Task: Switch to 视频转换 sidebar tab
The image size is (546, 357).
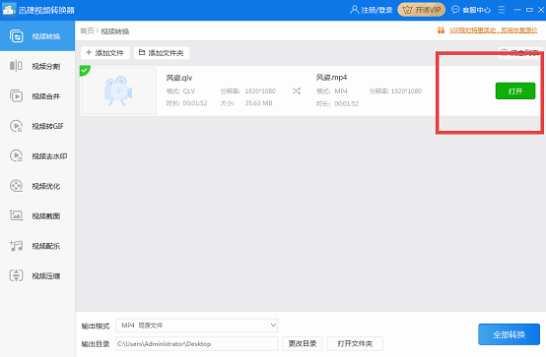Action: 37,35
